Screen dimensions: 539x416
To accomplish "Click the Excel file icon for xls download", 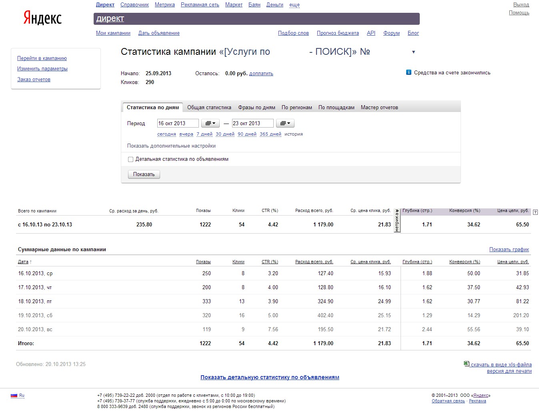I will pyautogui.click(x=466, y=364).
